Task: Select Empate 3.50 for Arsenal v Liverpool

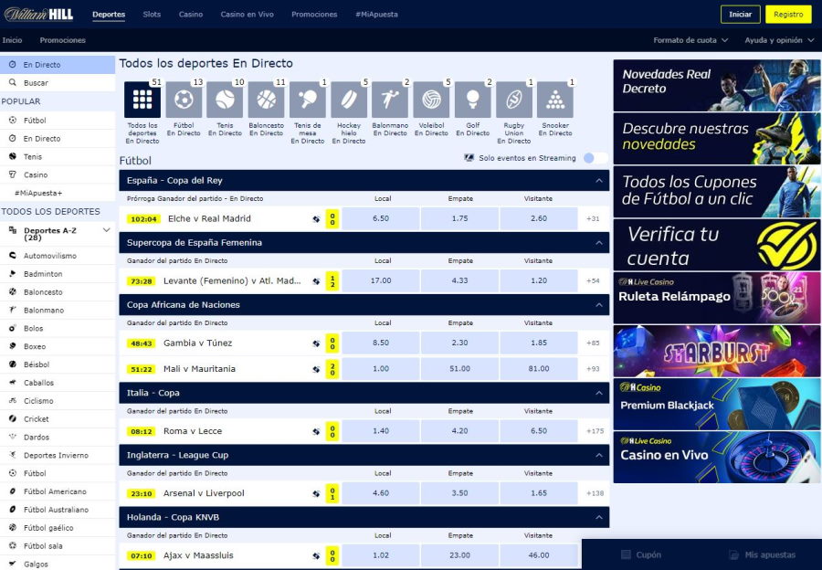Action: 459,493
